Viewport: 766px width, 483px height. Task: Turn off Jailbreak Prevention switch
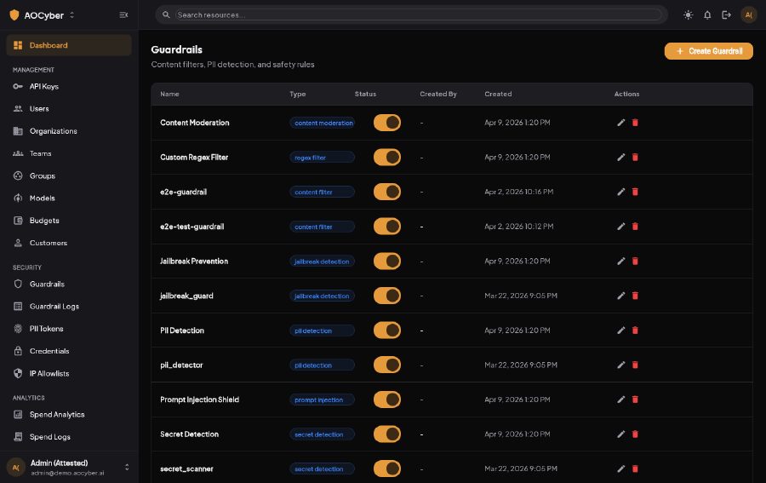[x=387, y=261]
